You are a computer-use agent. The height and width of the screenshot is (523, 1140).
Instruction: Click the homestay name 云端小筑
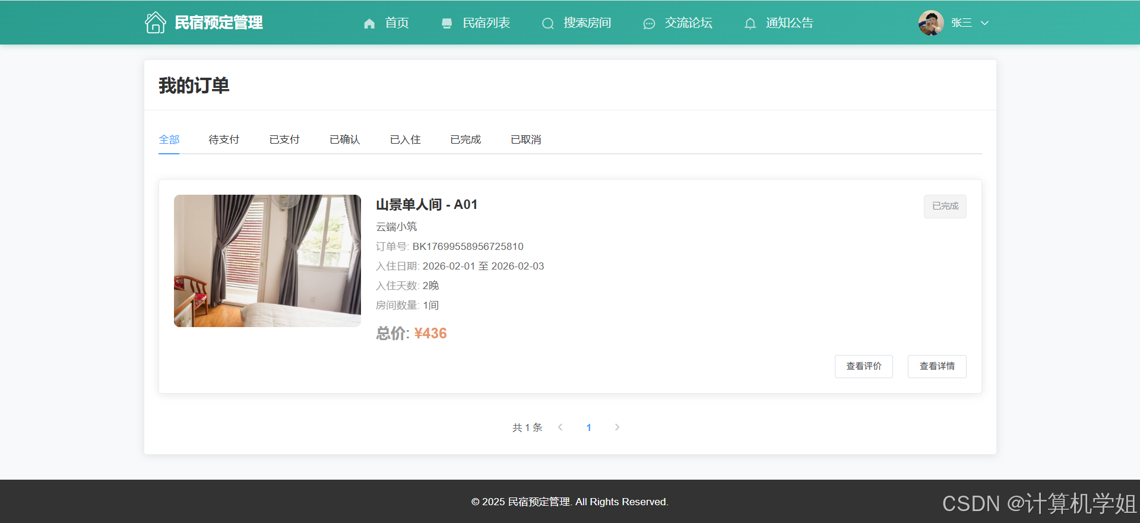(397, 227)
